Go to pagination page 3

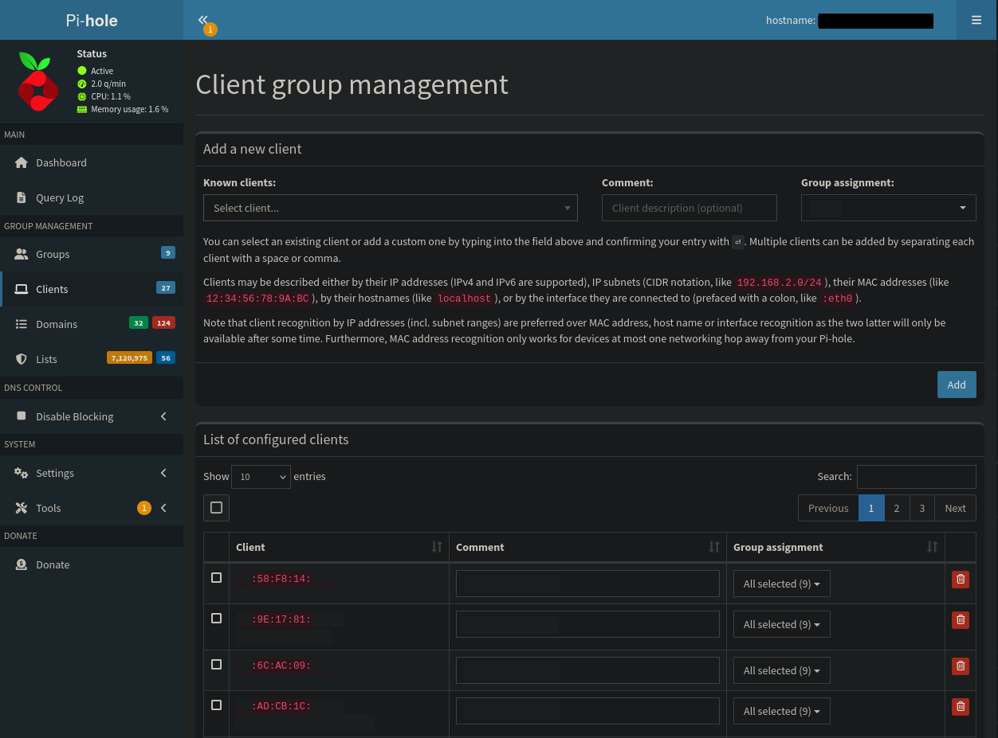[922, 508]
